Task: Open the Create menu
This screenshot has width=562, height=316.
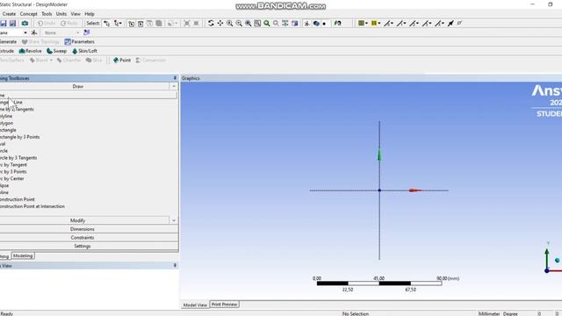Action: (x=9, y=14)
